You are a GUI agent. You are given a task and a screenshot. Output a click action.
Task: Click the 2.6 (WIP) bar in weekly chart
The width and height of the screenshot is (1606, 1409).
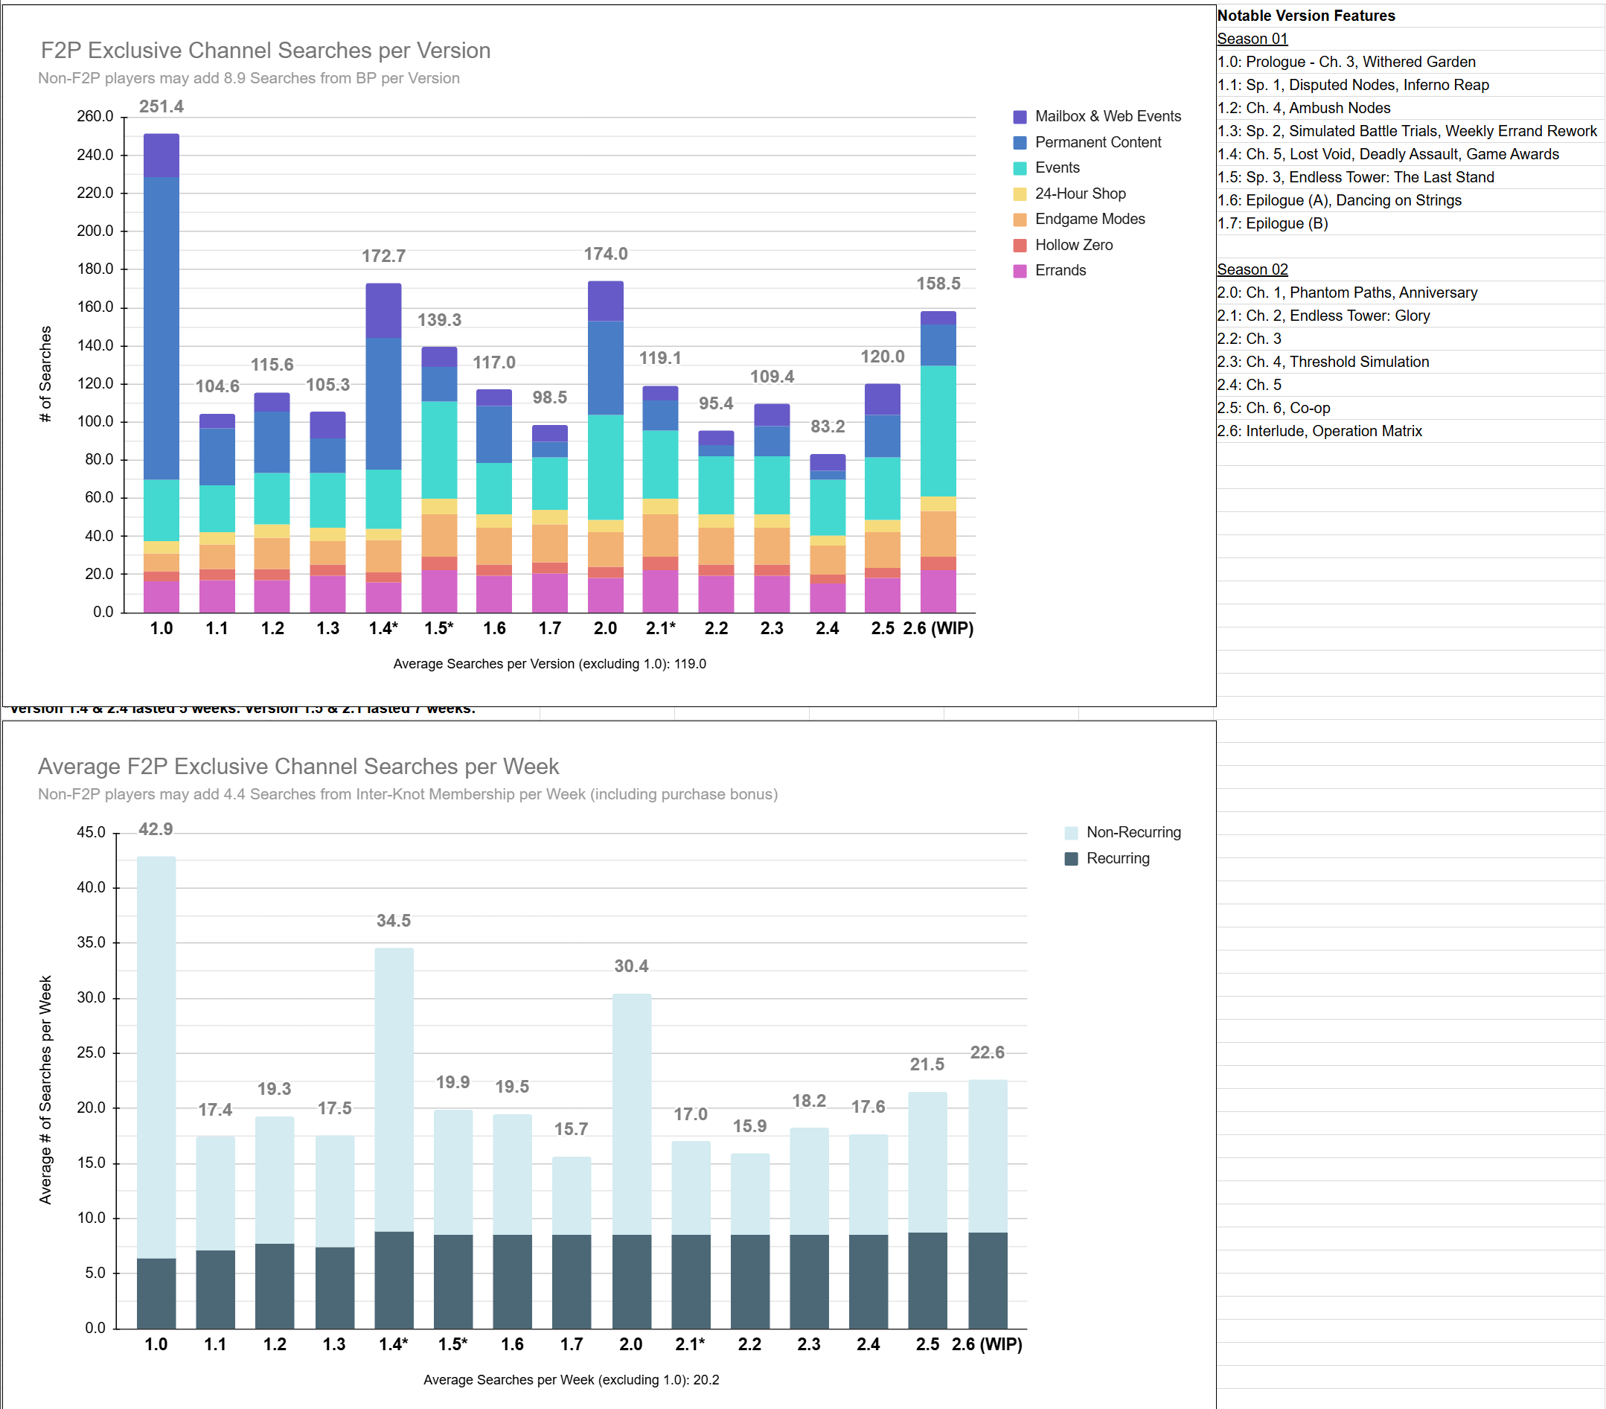[x=988, y=1202]
